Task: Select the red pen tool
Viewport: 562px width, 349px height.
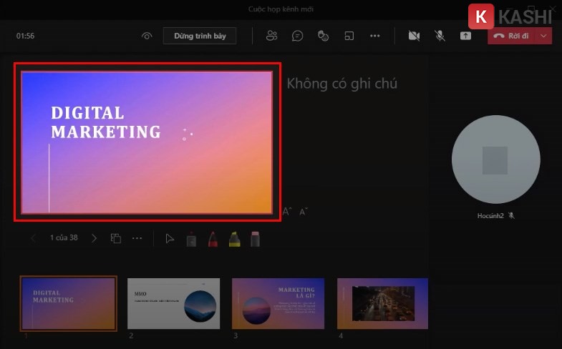Action: 213,240
